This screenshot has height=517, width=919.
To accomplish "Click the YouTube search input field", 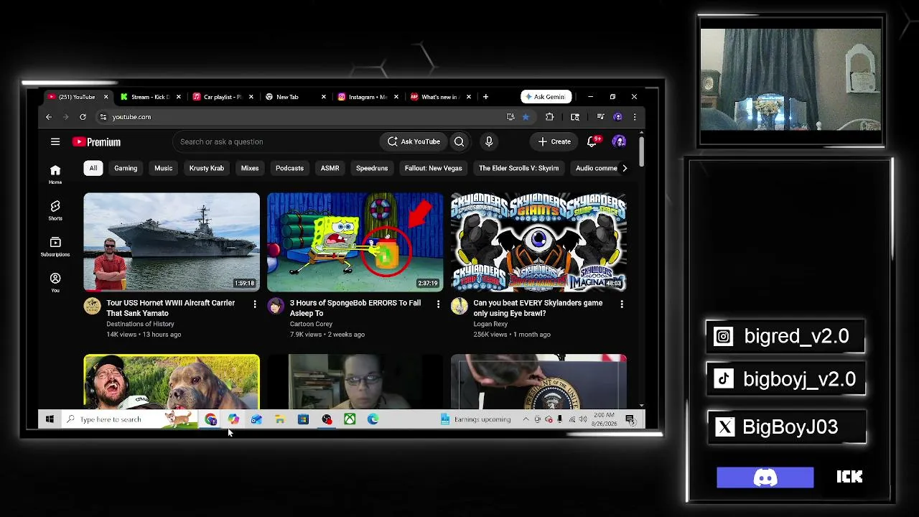I will (276, 141).
